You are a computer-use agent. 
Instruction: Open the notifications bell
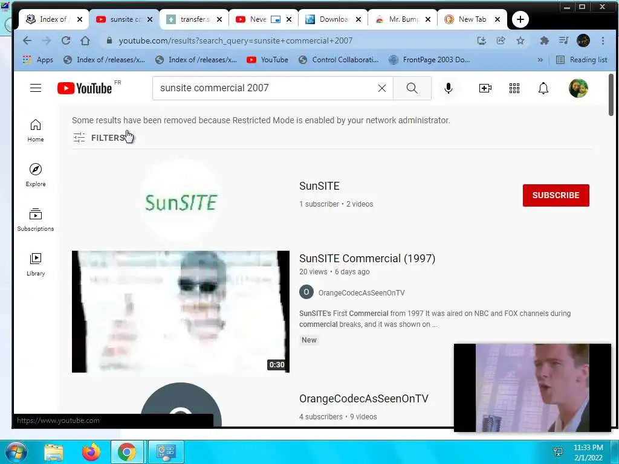point(543,88)
